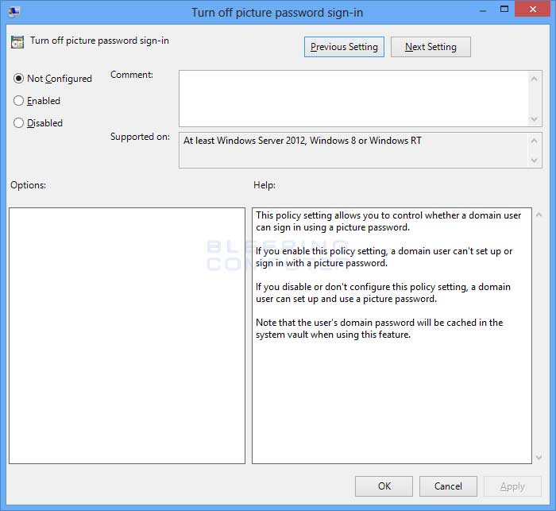Click the 'Note that the user's domain password' paragraph
This screenshot has height=511, width=556.
[x=380, y=328]
